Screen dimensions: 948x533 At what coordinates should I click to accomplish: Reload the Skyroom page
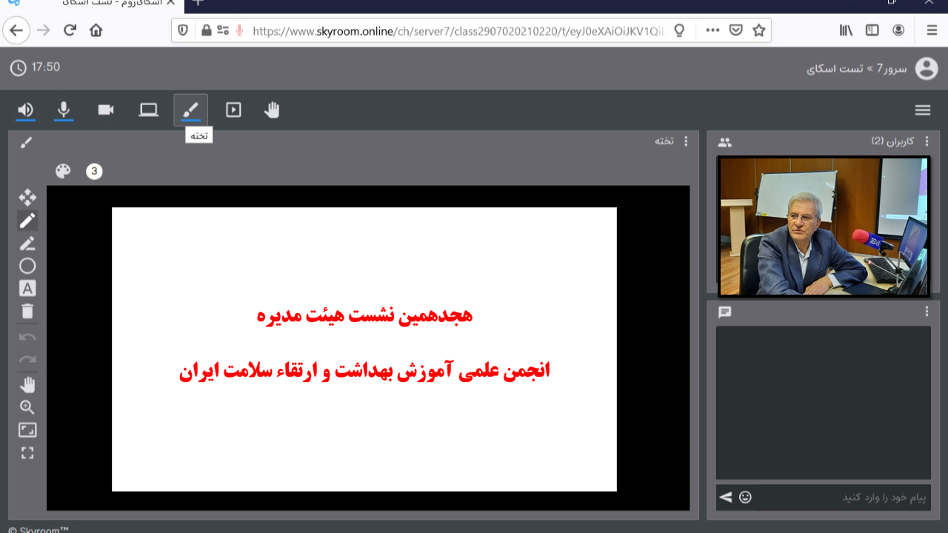click(x=70, y=30)
